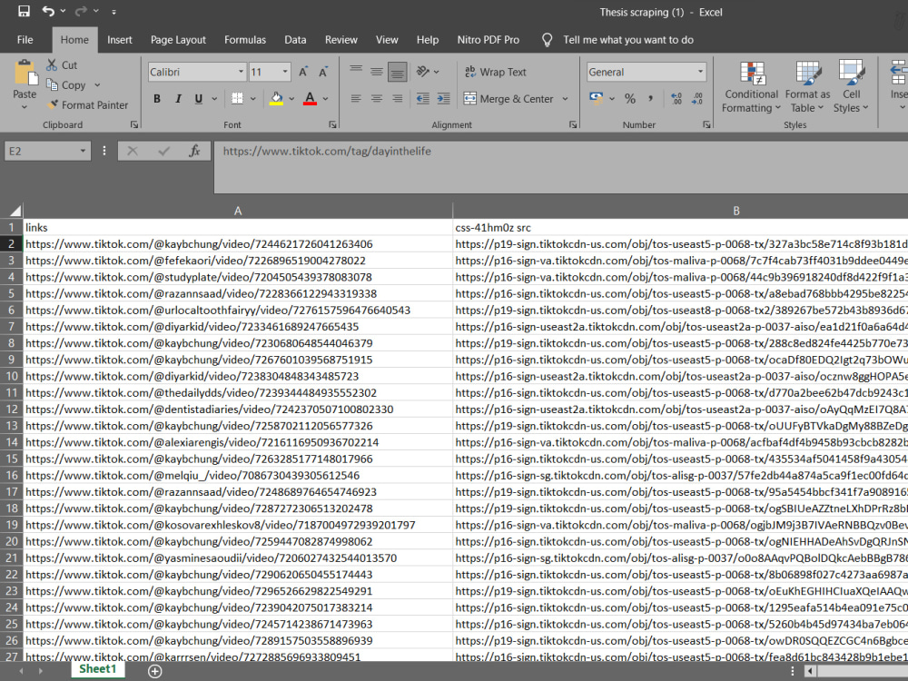Viewport: 908px width, 681px height.
Task: Open Cell Styles gallery
Action: pyautogui.click(x=852, y=87)
